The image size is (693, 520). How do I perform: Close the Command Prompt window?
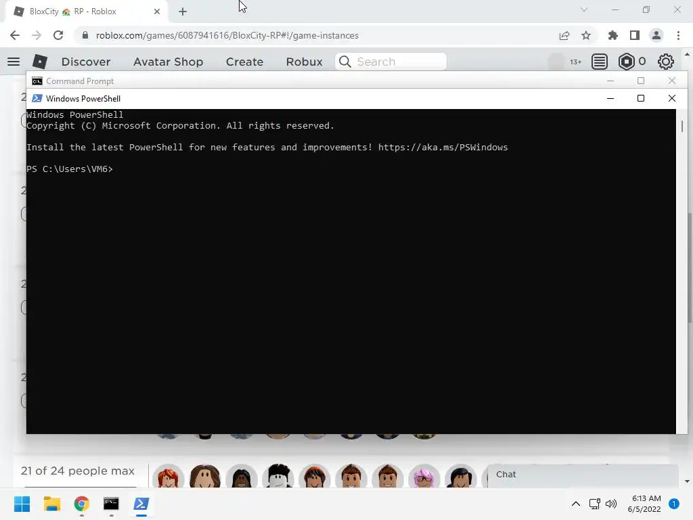672,81
